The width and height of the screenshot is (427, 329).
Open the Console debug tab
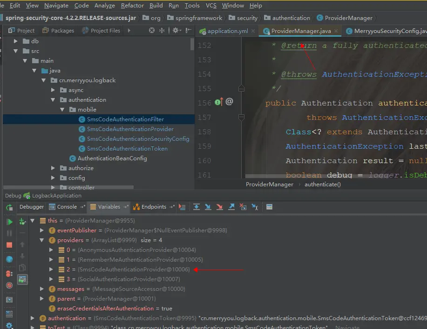tap(67, 207)
